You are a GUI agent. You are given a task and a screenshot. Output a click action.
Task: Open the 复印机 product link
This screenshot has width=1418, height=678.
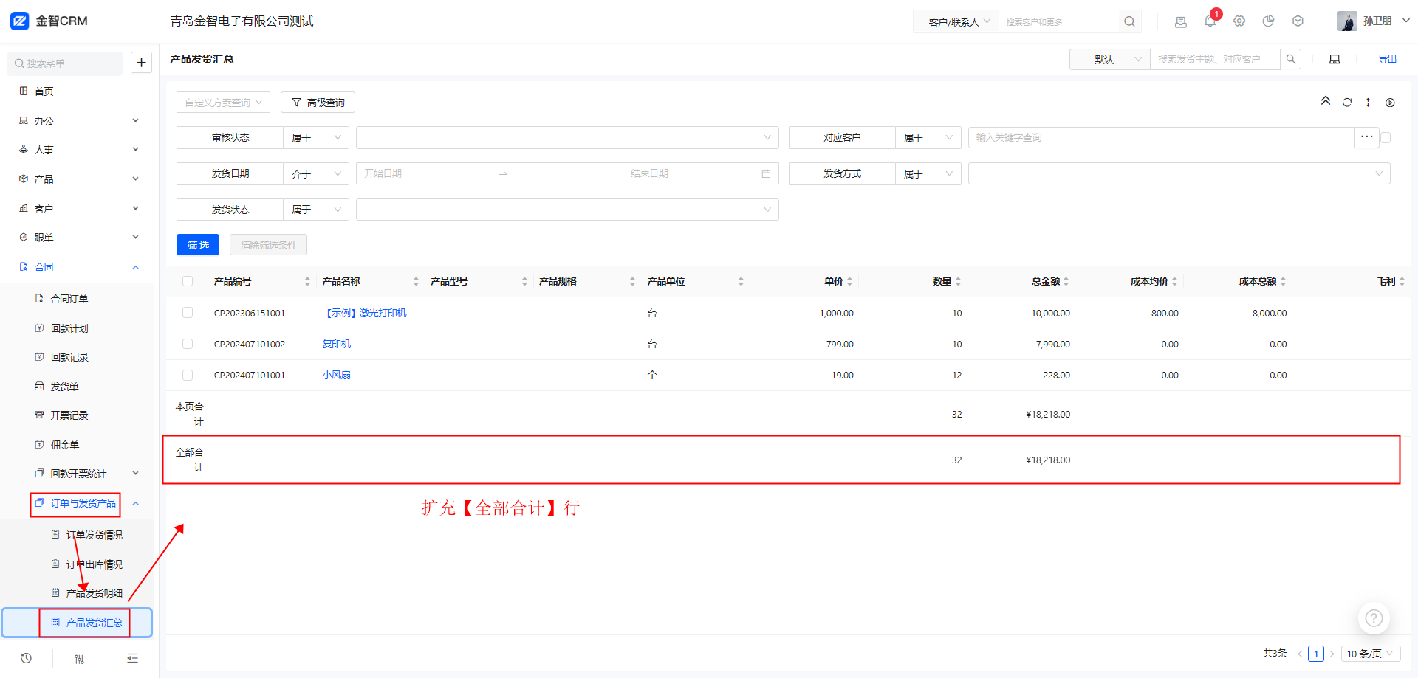(x=337, y=344)
